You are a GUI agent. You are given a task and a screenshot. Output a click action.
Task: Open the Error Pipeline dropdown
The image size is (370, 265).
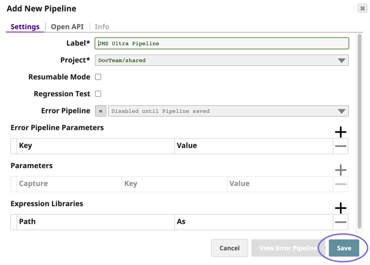click(228, 111)
